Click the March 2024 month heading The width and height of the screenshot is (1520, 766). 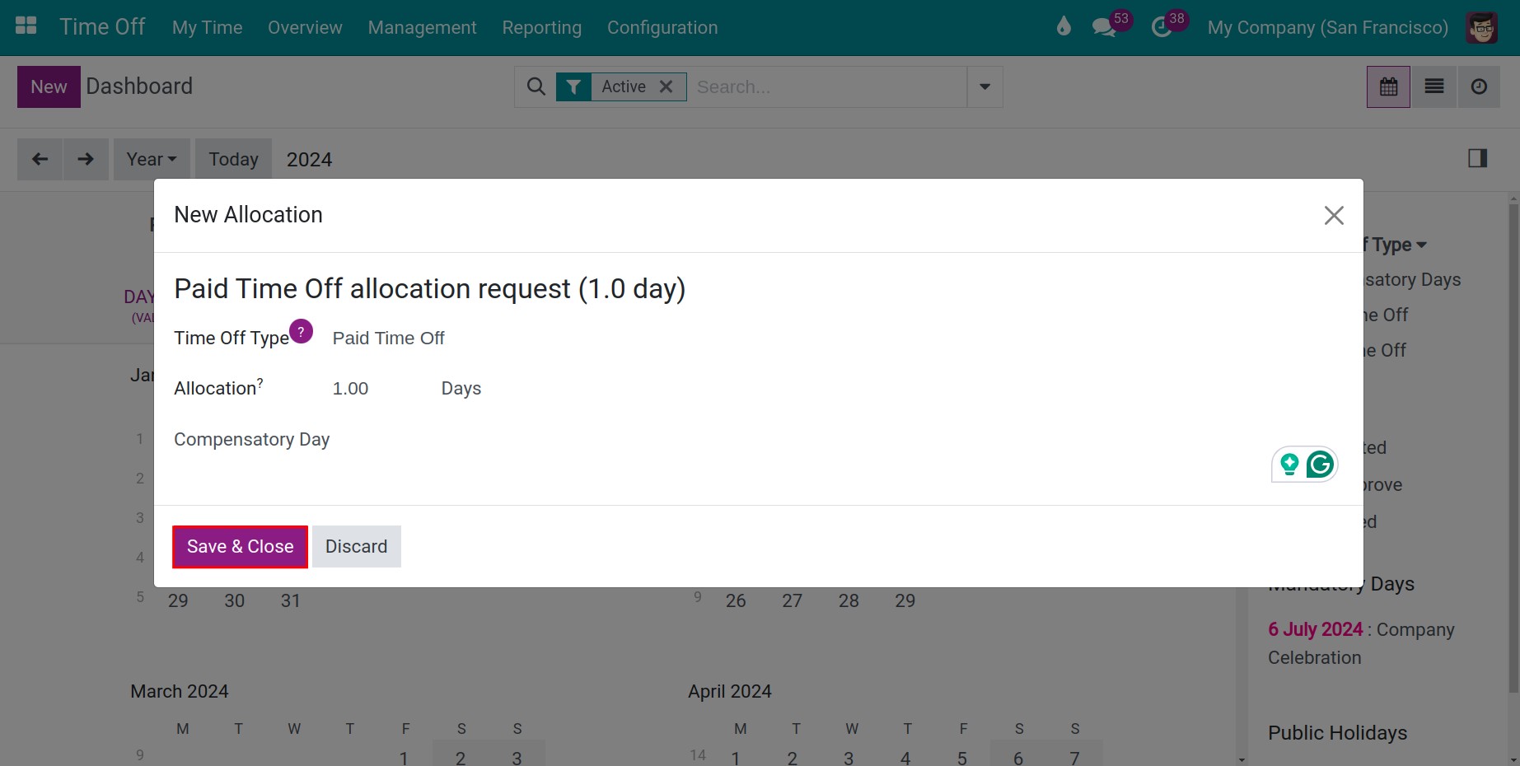(180, 692)
